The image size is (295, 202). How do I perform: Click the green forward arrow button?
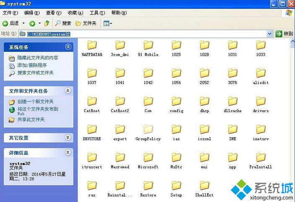click(32, 23)
